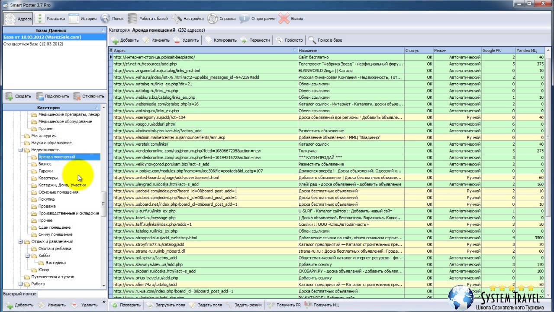Open the История section

tap(83, 19)
